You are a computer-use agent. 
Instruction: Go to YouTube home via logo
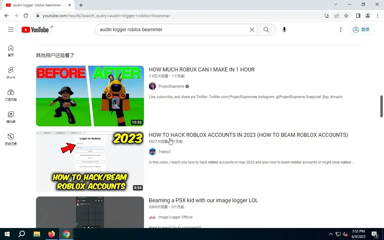35,30
